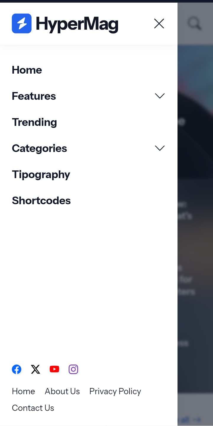This screenshot has width=213, height=426.
Task: Open the Shortcodes menu item
Action: tap(41, 201)
